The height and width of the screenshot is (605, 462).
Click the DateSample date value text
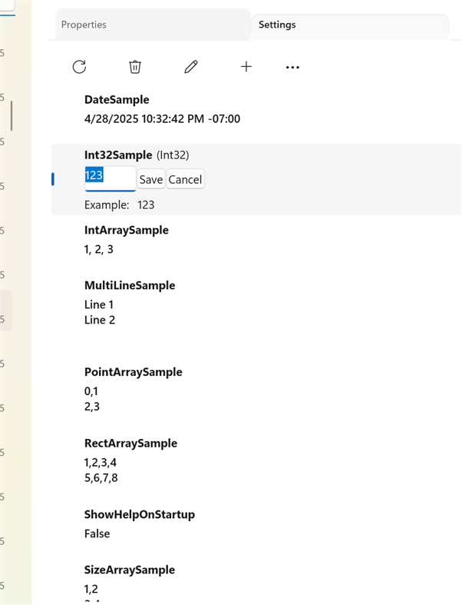163,119
